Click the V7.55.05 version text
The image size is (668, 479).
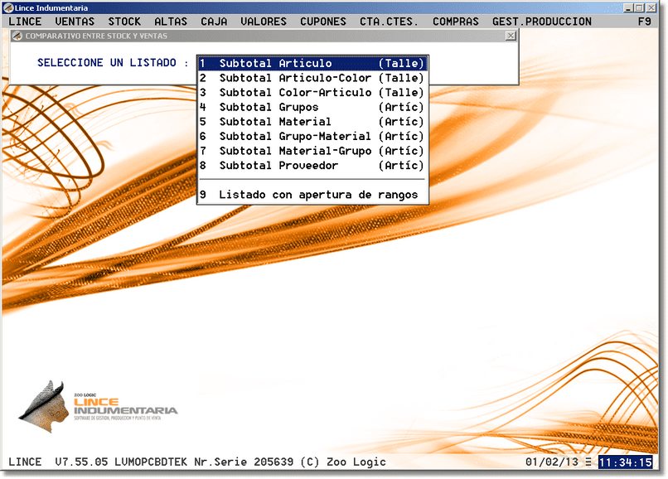point(81,462)
